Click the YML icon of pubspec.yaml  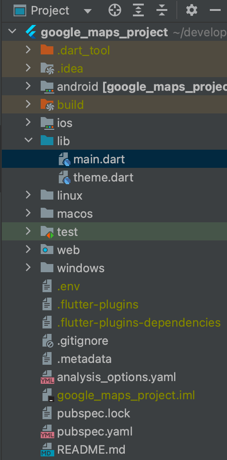(x=47, y=432)
